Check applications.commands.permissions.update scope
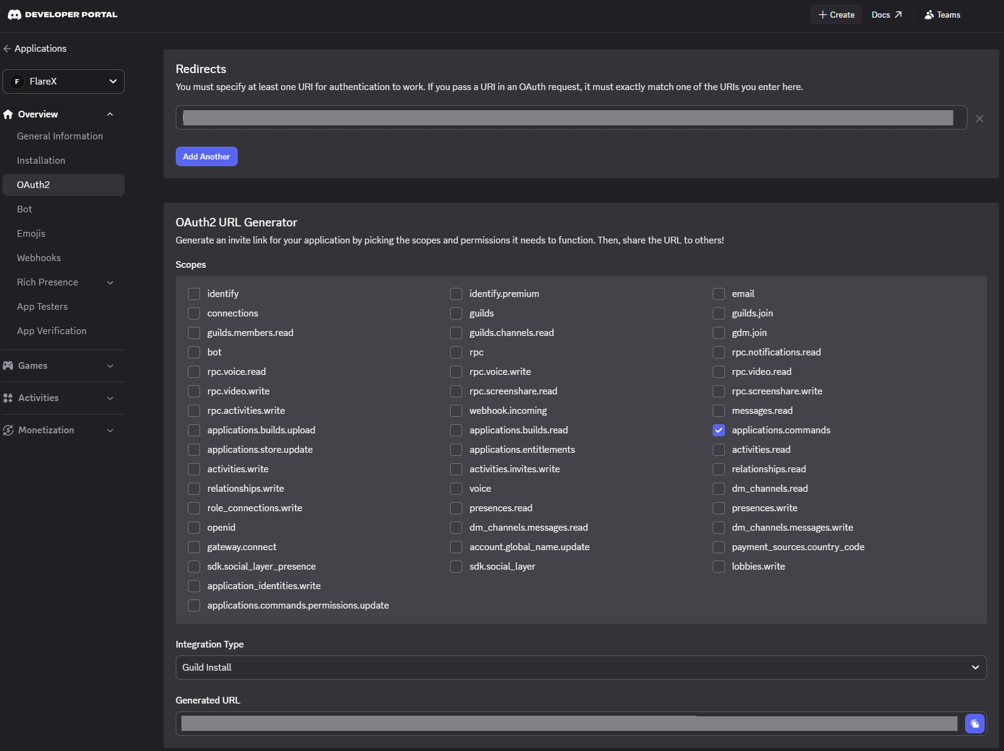Screen dimensions: 1004x751 point(194,606)
